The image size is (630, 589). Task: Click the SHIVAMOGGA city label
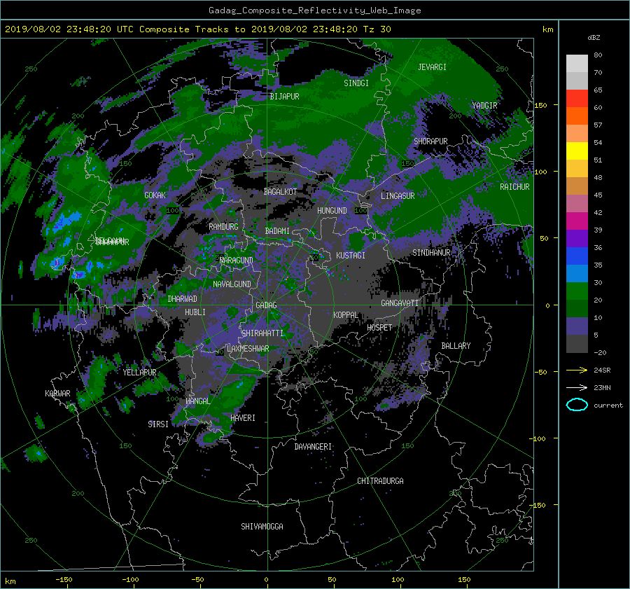(262, 526)
